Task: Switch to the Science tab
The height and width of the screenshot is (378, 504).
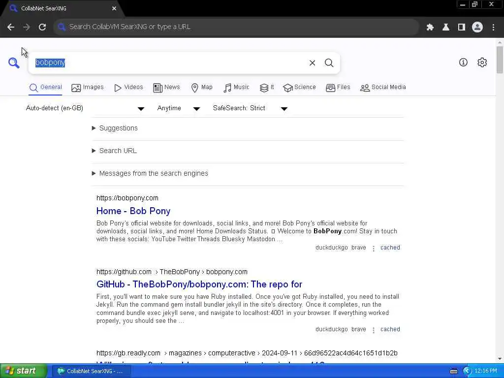Action: click(x=299, y=88)
